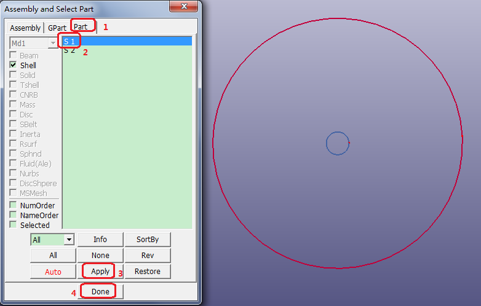Click the All button to select everything
Screen dimensions: 481x306
click(x=53, y=256)
